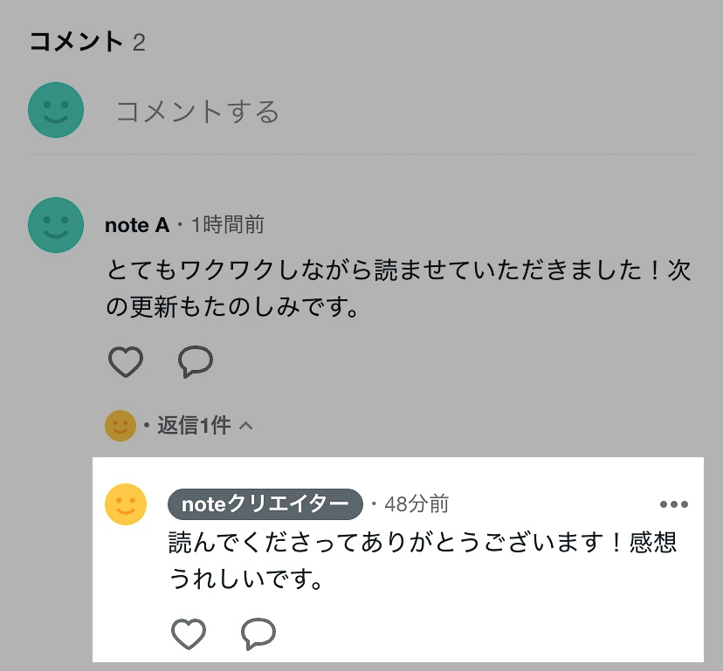The width and height of the screenshot is (723, 671).
Task: Click the noteクリエイター yellow avatar
Action: pyautogui.click(x=125, y=503)
